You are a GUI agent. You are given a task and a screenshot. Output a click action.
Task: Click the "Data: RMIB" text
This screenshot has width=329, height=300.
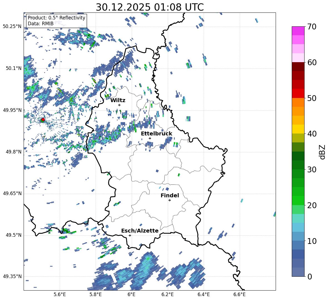(x=41, y=24)
